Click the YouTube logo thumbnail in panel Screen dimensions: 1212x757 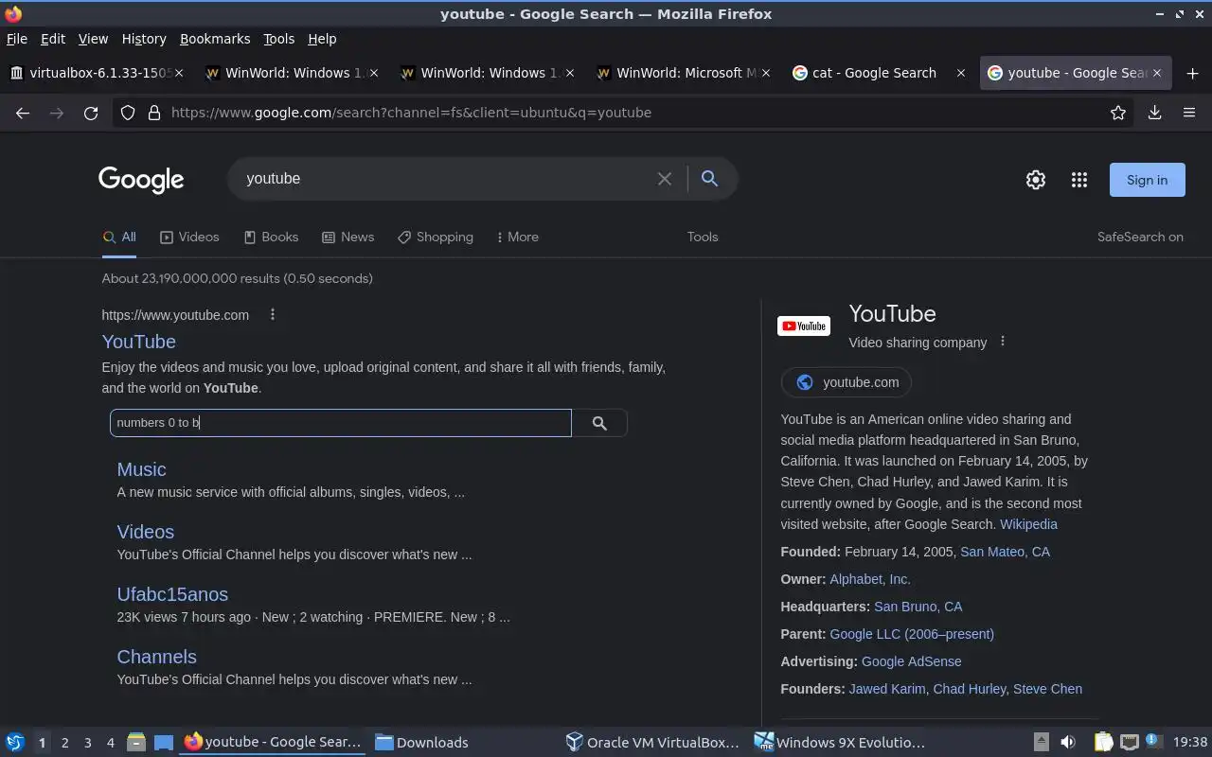(x=804, y=326)
